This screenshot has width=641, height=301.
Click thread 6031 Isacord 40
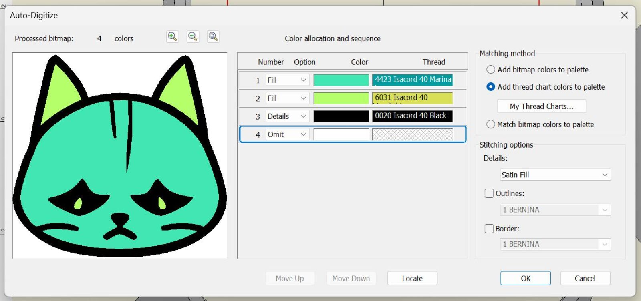[x=412, y=98]
